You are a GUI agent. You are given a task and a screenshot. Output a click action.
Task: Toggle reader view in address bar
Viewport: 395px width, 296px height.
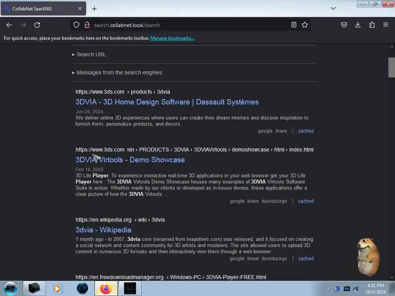[x=294, y=25]
